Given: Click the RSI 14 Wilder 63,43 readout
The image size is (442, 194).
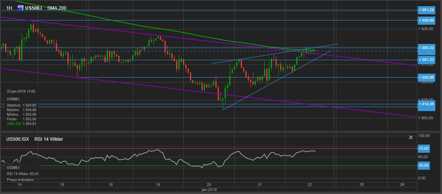Looking at the screenshot, I should pos(23,174).
